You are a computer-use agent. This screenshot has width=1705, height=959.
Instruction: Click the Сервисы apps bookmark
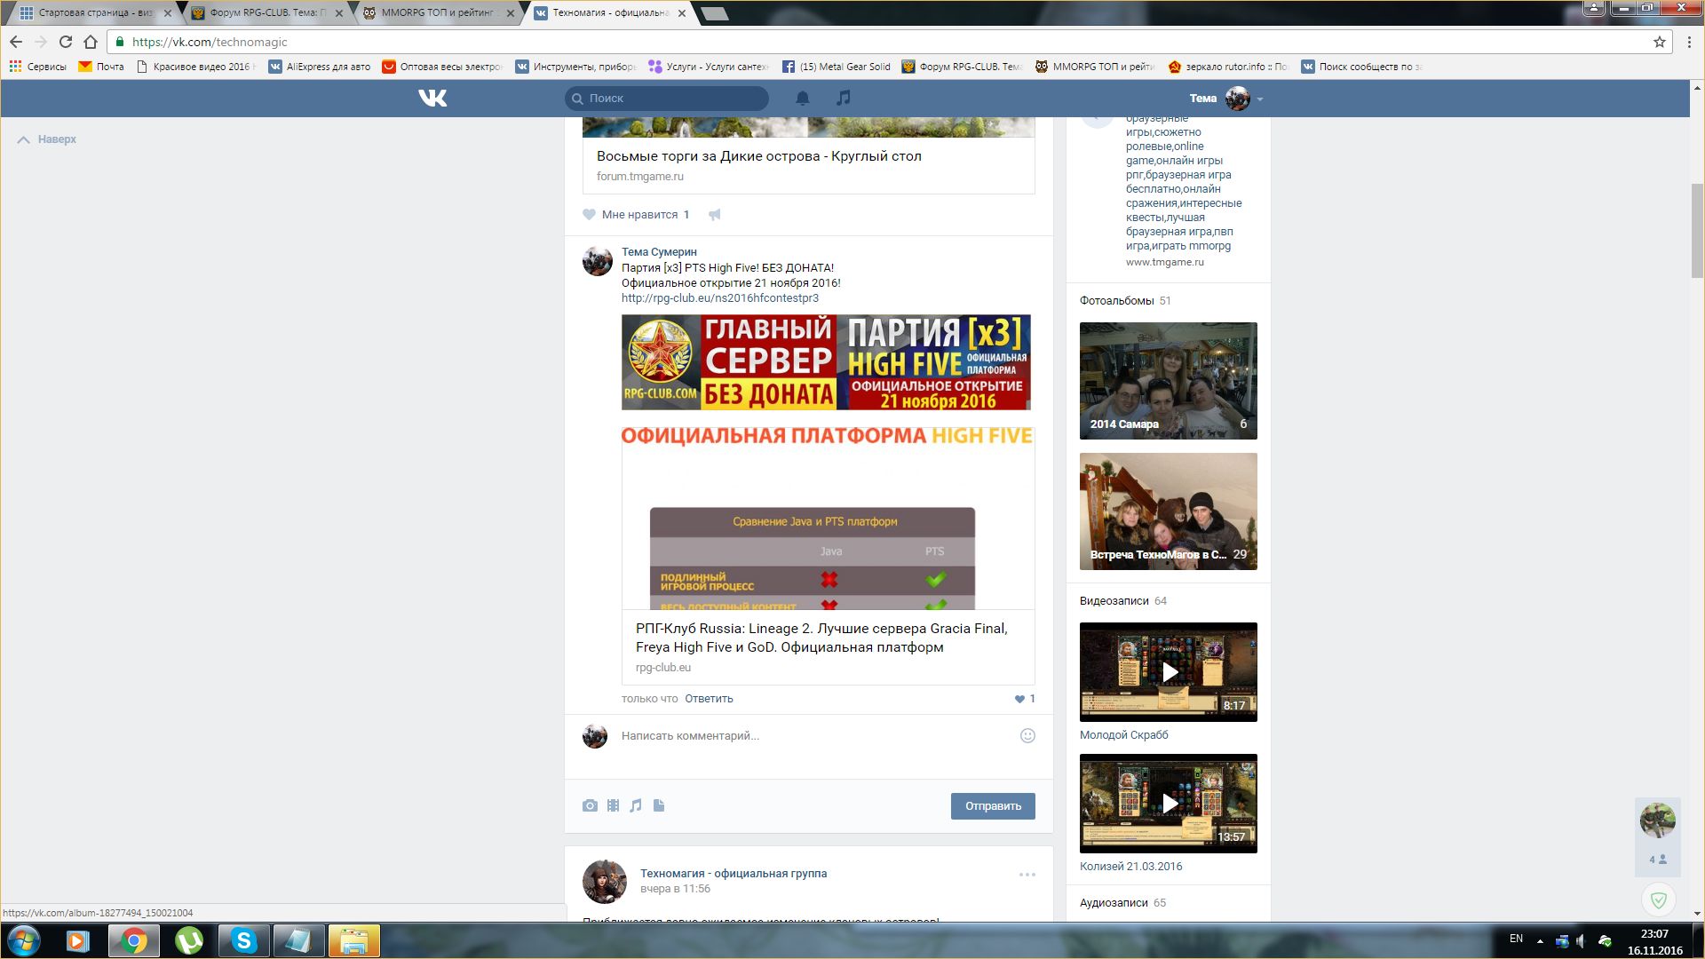point(37,67)
